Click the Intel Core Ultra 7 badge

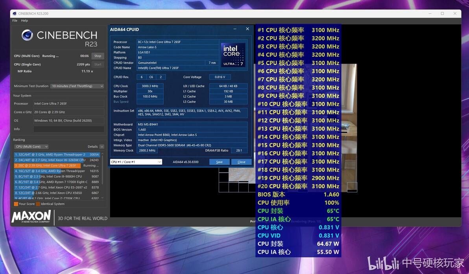click(x=233, y=55)
